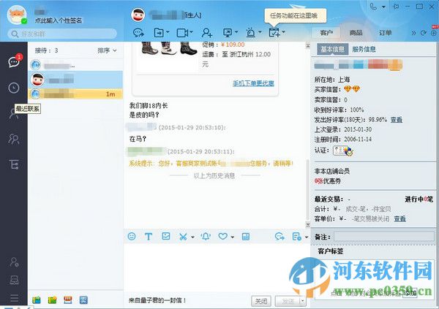Click the first green plugin icon at bottom
This screenshot has height=309, width=439.
(x=37, y=300)
